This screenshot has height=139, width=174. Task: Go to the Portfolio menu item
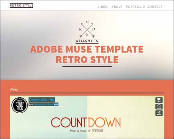[135, 7]
